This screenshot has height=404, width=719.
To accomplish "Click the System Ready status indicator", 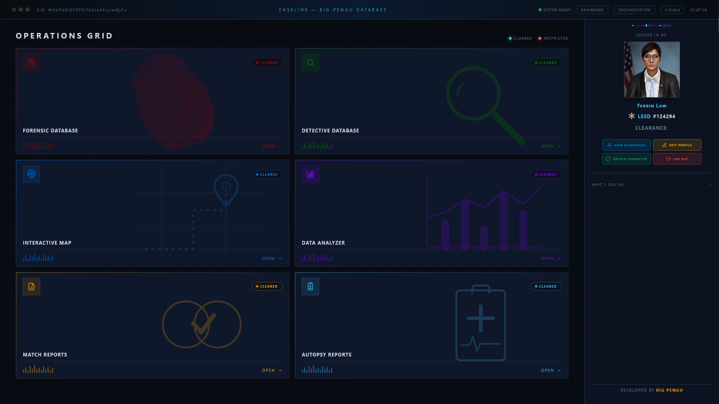I will pyautogui.click(x=555, y=10).
